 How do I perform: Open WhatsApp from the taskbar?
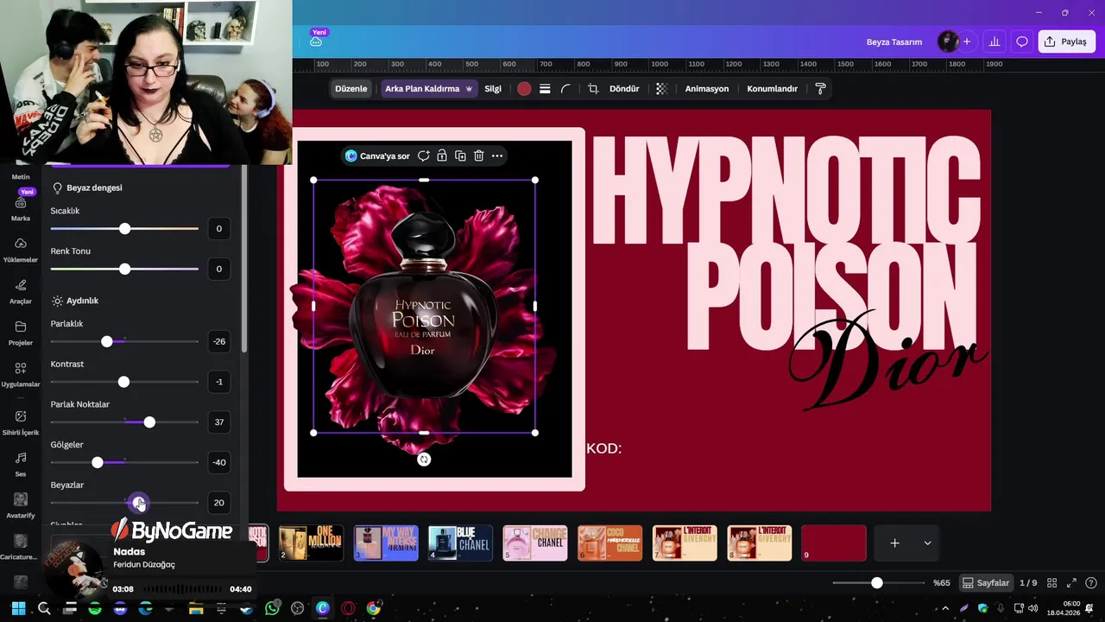click(x=273, y=608)
